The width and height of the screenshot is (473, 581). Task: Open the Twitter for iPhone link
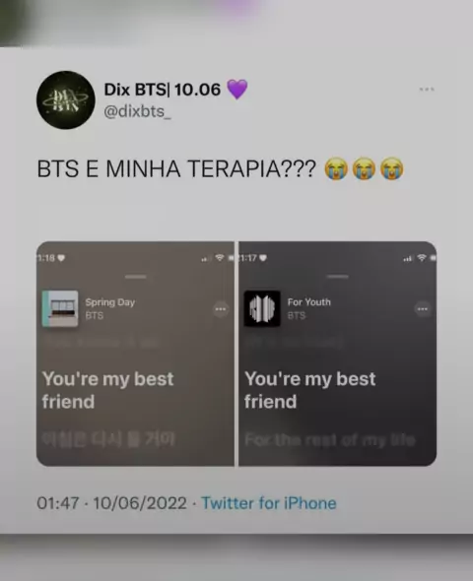269,503
